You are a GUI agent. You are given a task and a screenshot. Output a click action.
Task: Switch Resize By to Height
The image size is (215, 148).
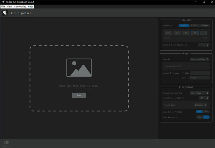[205, 25]
